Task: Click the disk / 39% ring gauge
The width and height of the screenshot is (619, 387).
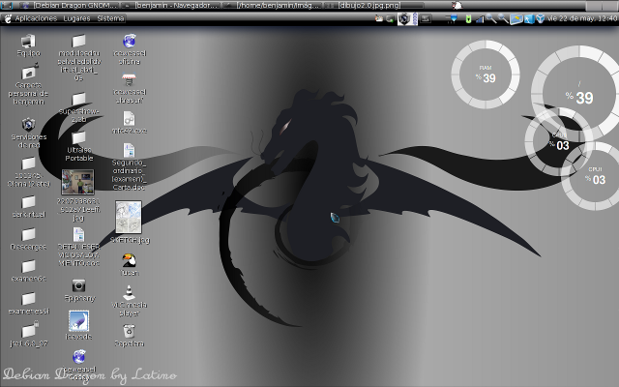Action: (x=578, y=93)
